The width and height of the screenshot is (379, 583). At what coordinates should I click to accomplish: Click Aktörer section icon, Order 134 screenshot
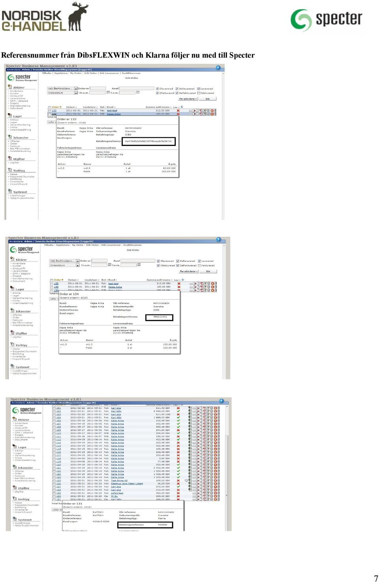tap(12, 259)
